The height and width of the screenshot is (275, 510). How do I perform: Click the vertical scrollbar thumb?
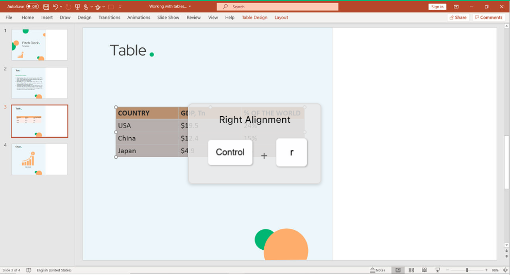click(506, 162)
